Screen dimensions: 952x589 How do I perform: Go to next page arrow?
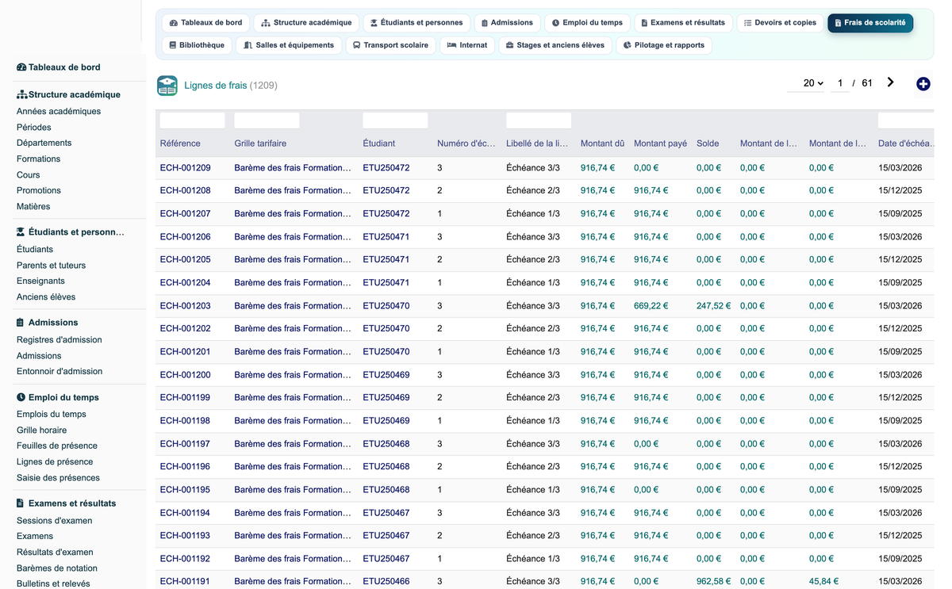pyautogui.click(x=891, y=82)
